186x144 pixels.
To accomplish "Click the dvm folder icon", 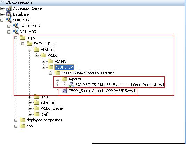I will [36, 97].
